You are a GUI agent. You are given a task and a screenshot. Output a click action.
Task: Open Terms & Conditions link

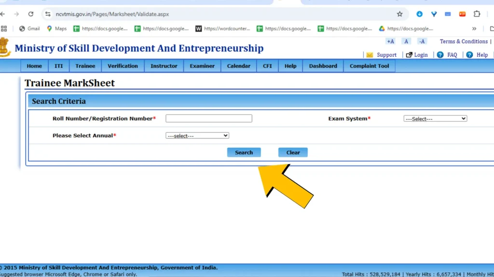tap(464, 41)
